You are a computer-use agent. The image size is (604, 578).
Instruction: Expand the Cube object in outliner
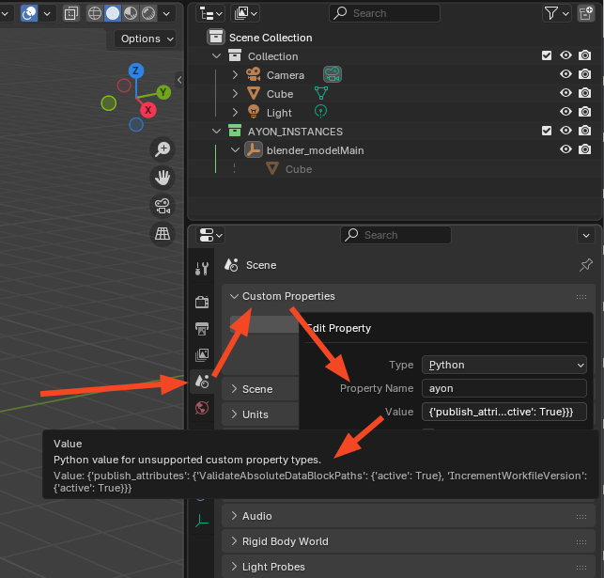tap(235, 94)
